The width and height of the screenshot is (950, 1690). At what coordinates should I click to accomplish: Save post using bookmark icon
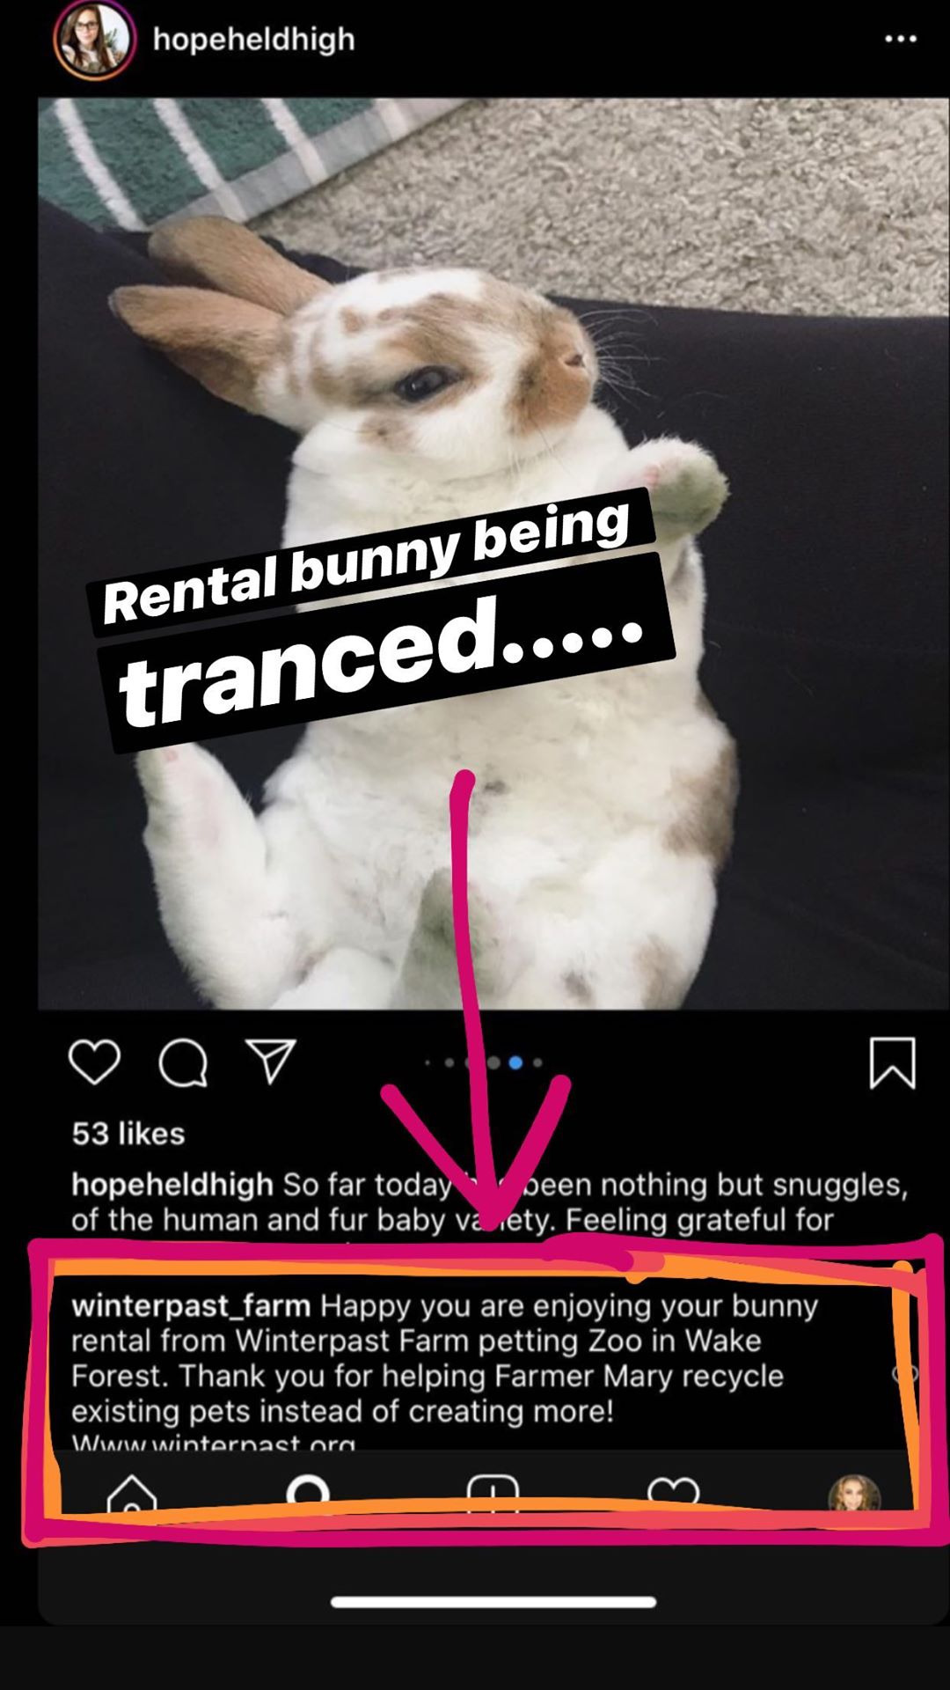click(892, 1062)
